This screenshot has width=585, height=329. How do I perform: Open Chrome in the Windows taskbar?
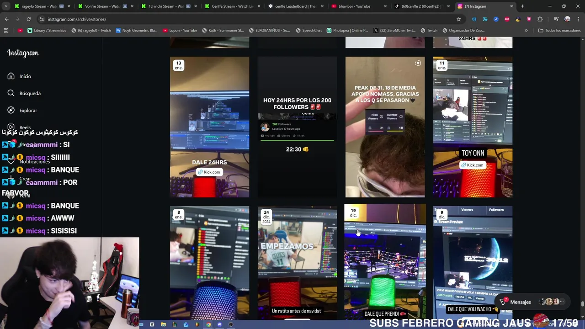pos(208,324)
